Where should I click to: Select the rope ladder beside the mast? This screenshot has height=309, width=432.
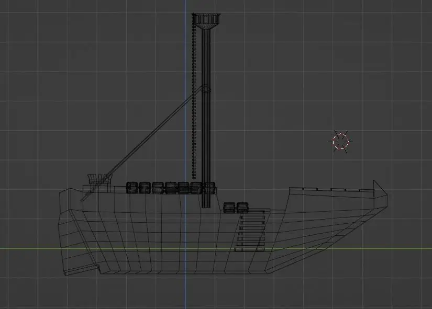point(194,97)
